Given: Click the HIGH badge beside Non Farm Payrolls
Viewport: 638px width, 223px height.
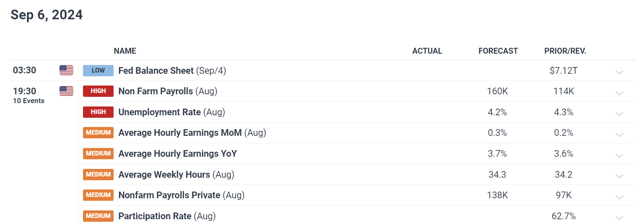Looking at the screenshot, I should (98, 91).
